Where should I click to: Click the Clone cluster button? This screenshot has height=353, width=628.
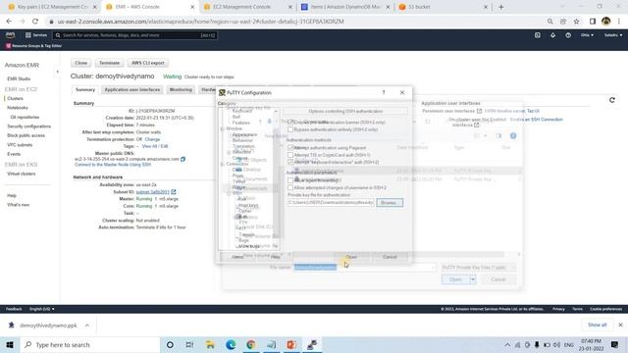pos(80,63)
